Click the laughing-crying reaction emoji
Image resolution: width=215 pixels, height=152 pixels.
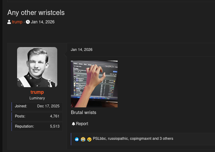(83, 139)
